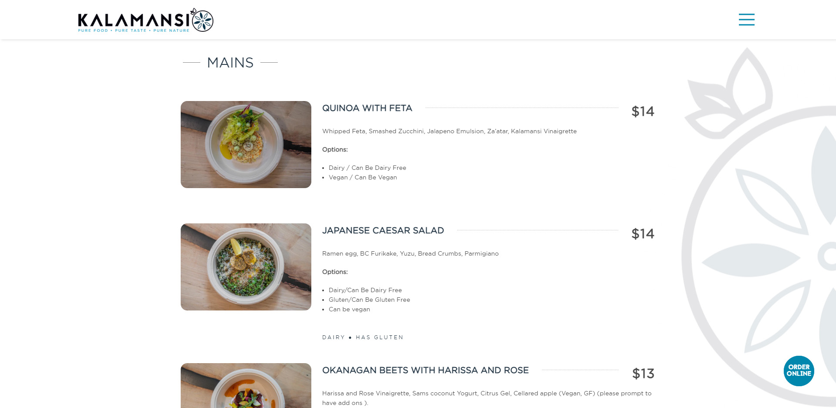
Task: Open the hamburger navigation menu
Action: [746, 20]
